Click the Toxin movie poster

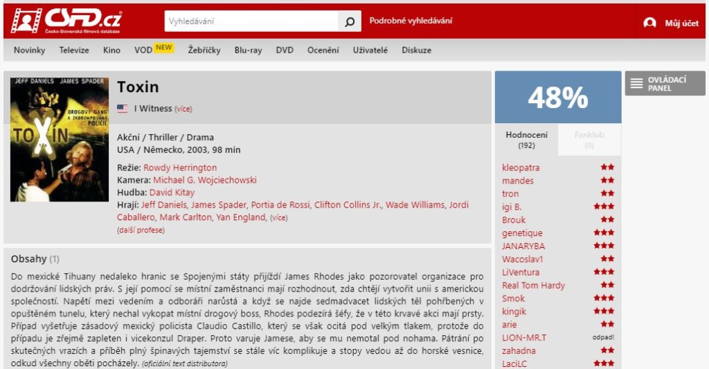(60, 139)
